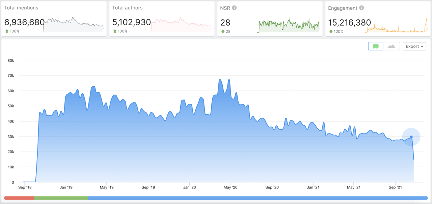
Task: Select the Total mentions card title
Action: pos(21,8)
